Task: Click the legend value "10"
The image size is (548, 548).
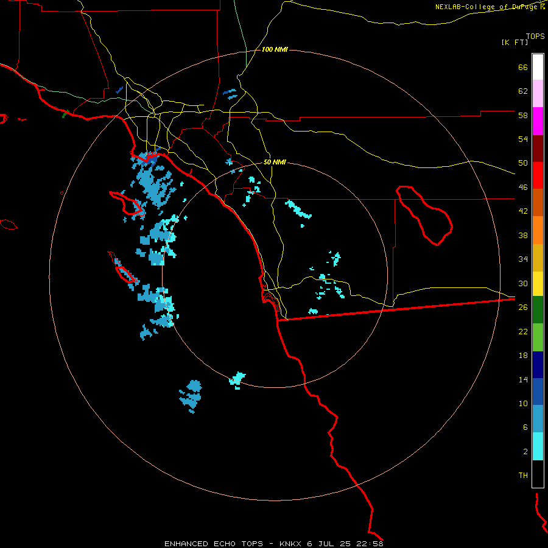Action: point(523,403)
